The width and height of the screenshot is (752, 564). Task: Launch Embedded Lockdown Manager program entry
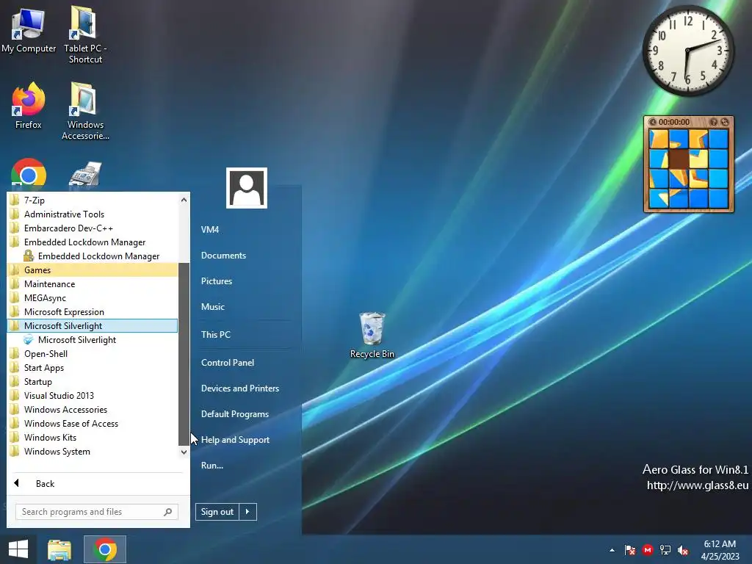coord(98,256)
